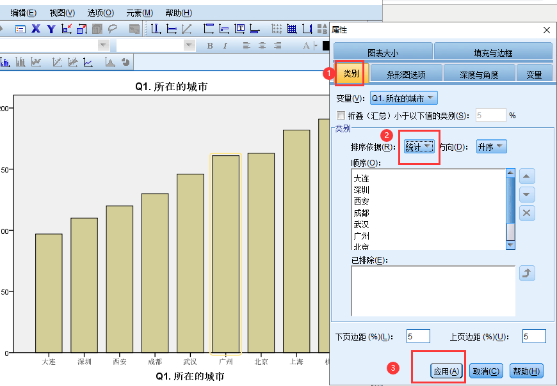
Task: Insert an annotation with toolbar icon
Action: pos(224,29)
